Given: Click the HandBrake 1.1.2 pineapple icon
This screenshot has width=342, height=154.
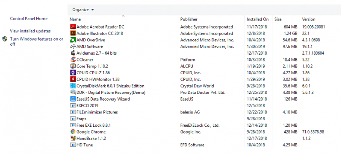Looking at the screenshot, I should 73,138.
